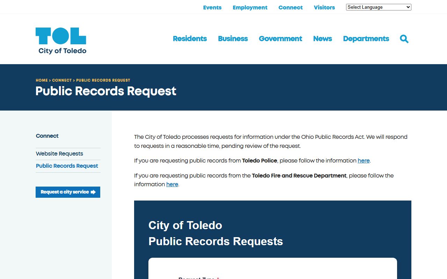447x279 pixels.
Task: Follow the Toledo Fire and Rescue 'here' link
Action: 172,184
